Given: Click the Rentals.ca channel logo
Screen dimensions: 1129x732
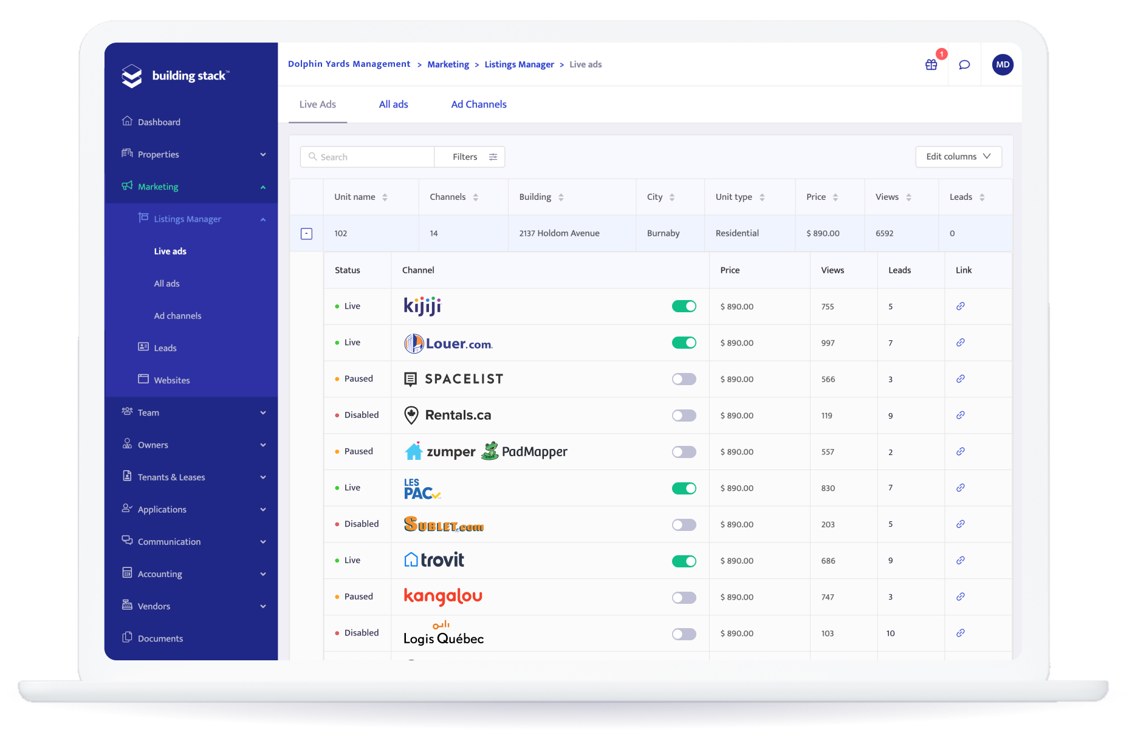Looking at the screenshot, I should pyautogui.click(x=447, y=416).
